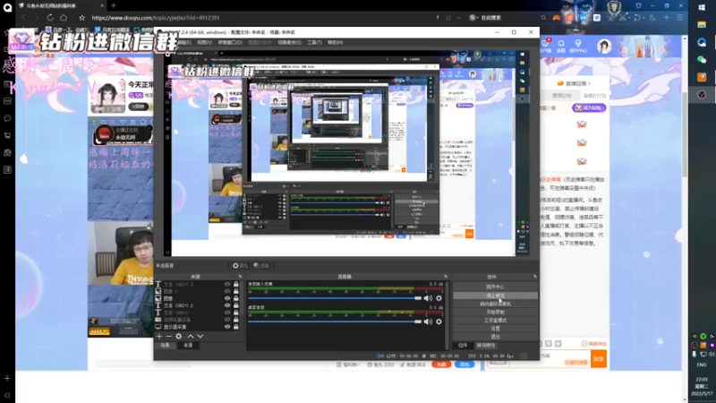Toggle visibility of the 显示器采集 source

(227, 327)
